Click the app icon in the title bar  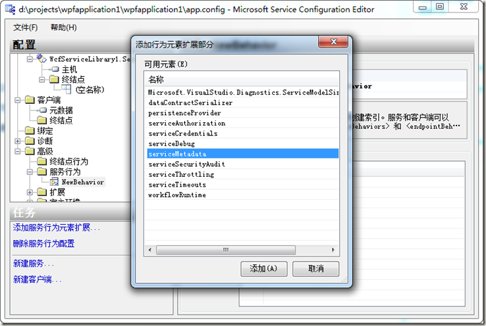pyautogui.click(x=11, y=9)
